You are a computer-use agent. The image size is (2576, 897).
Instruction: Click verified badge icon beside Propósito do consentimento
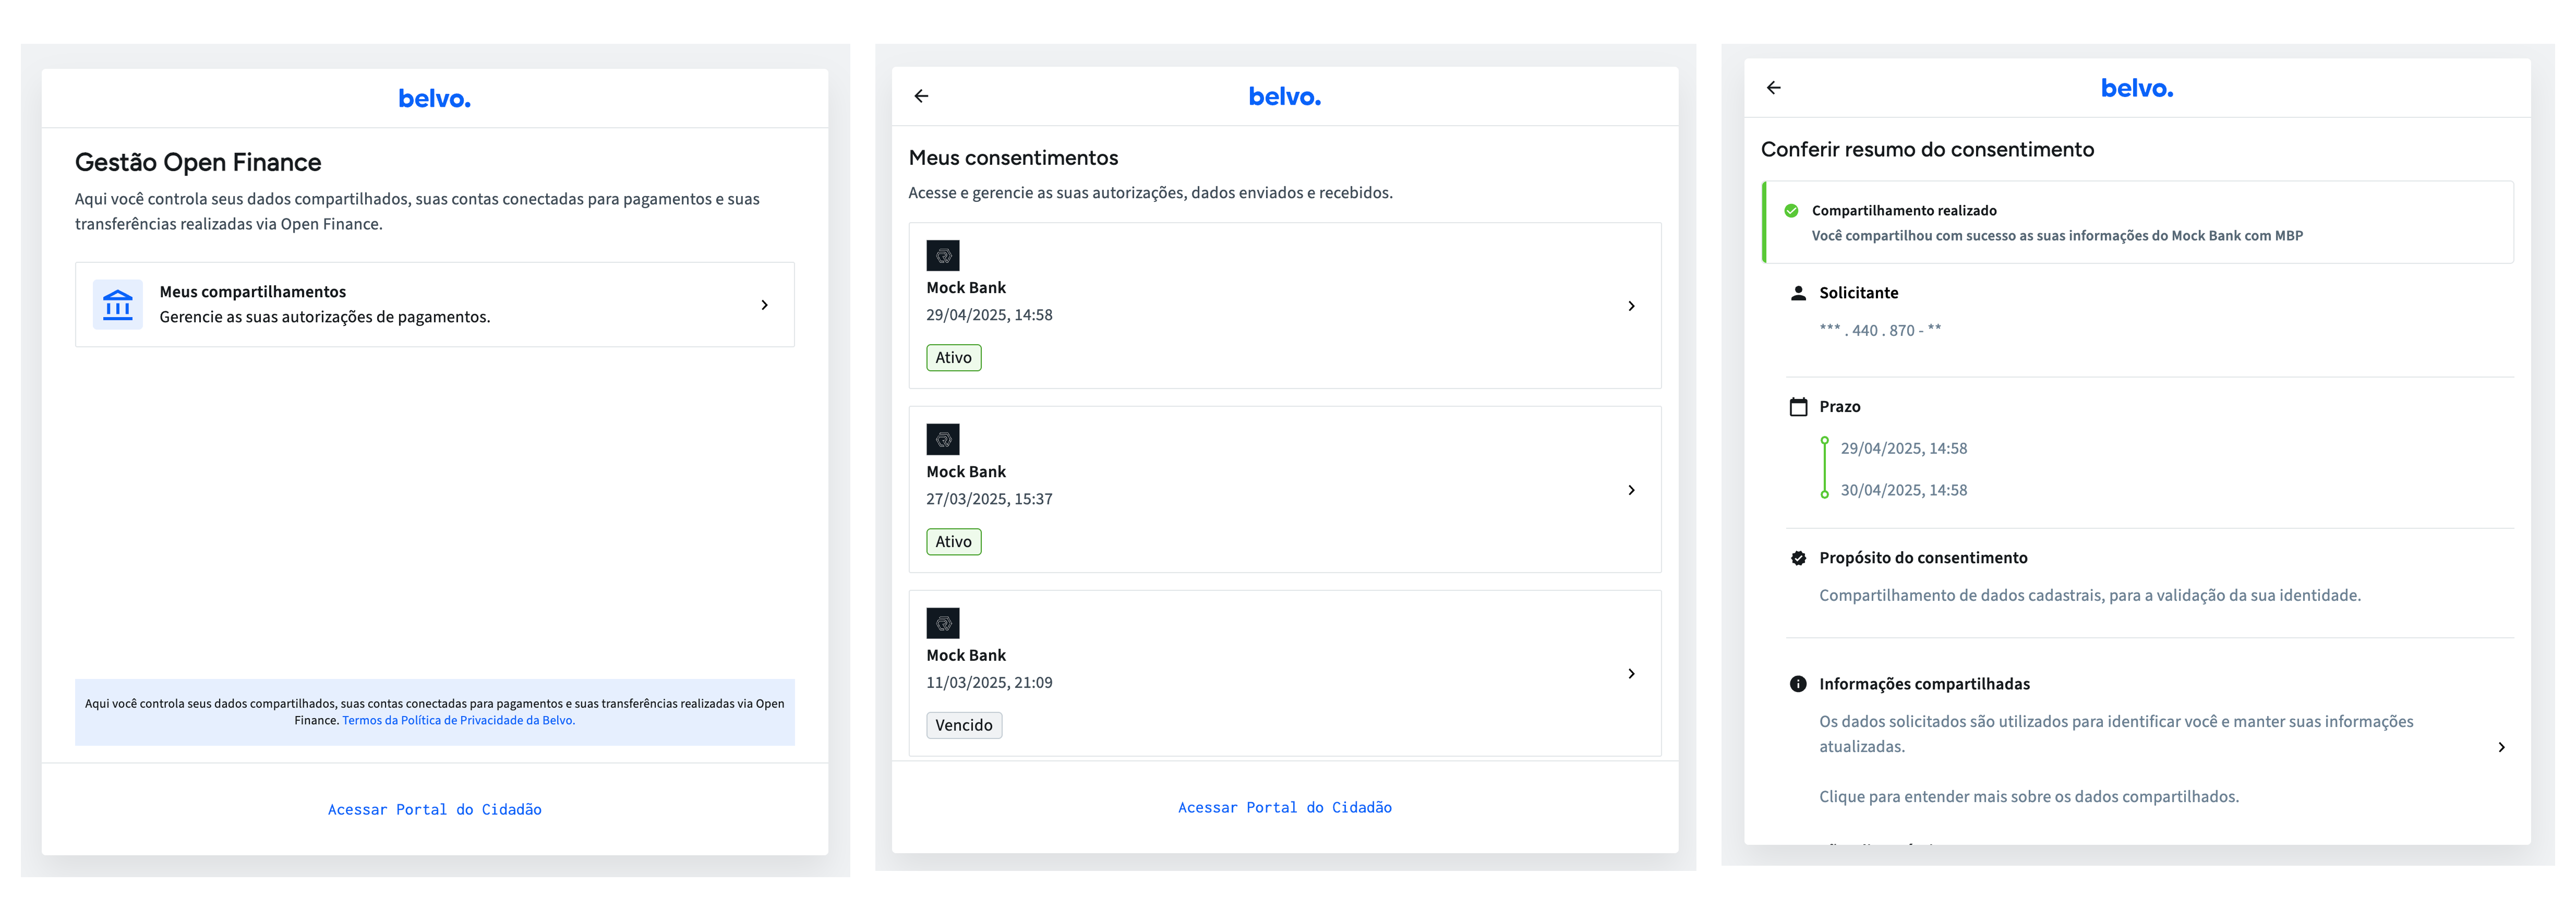[x=1798, y=558]
